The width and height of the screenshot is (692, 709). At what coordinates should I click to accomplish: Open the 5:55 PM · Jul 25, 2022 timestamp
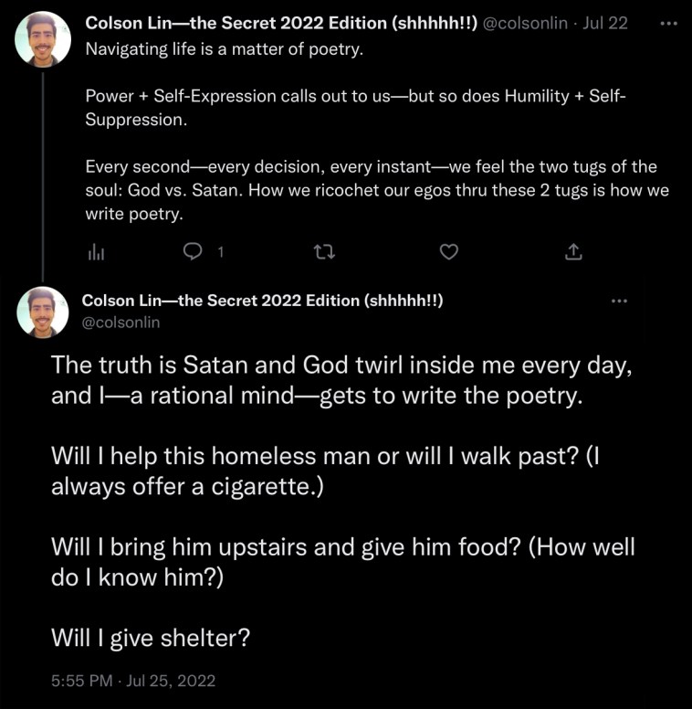tap(132, 681)
